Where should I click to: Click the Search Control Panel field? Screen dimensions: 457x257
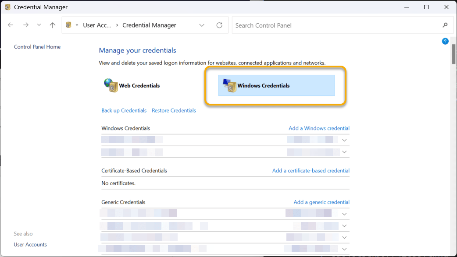343,25
